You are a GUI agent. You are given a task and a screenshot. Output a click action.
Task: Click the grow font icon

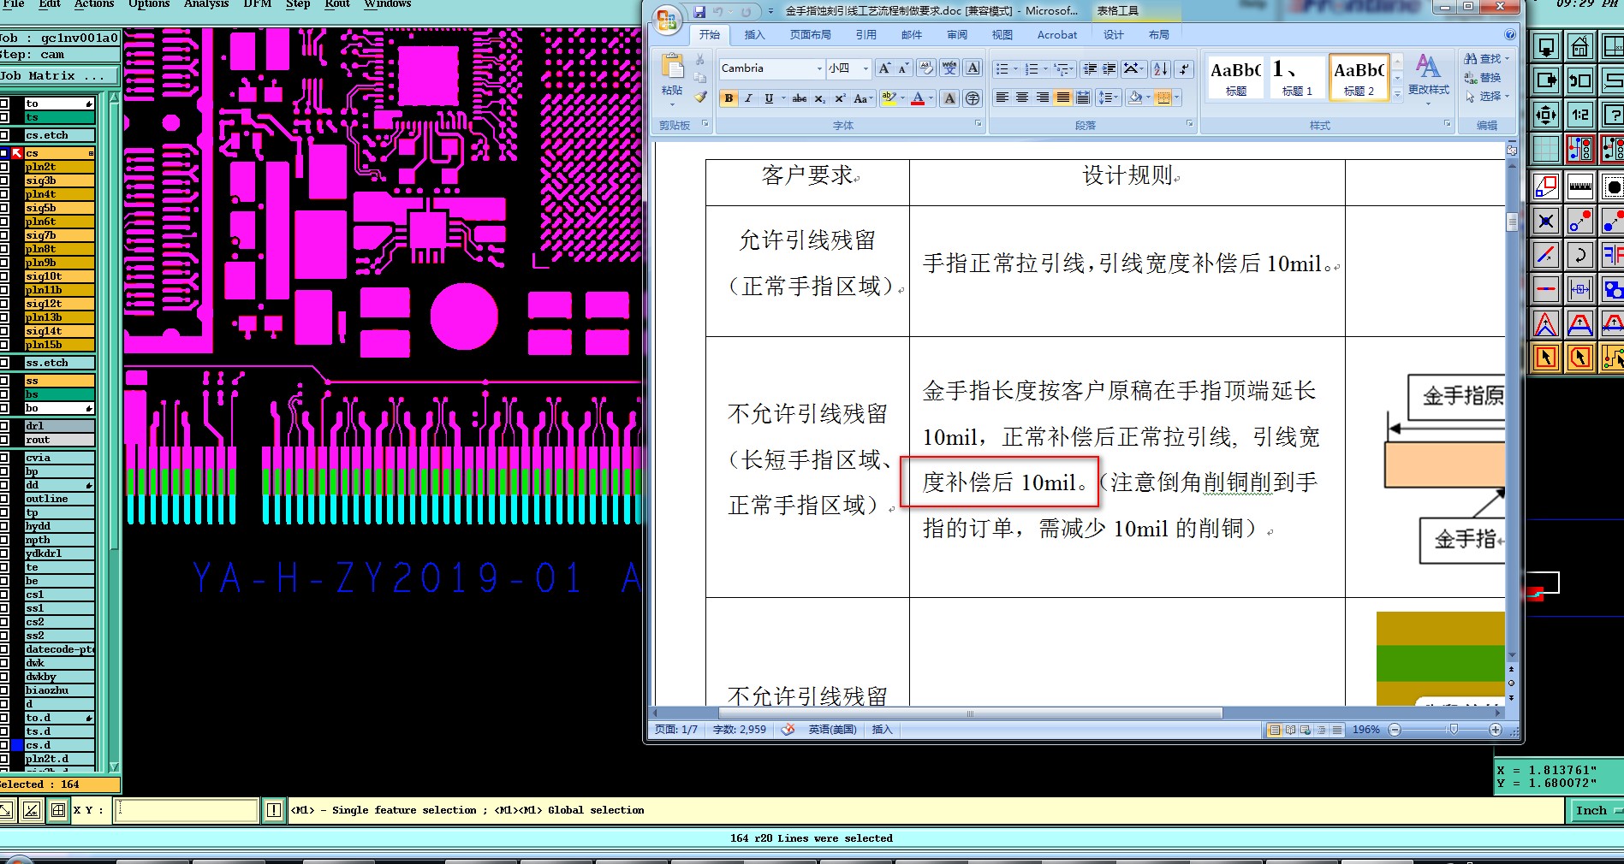[x=884, y=68]
